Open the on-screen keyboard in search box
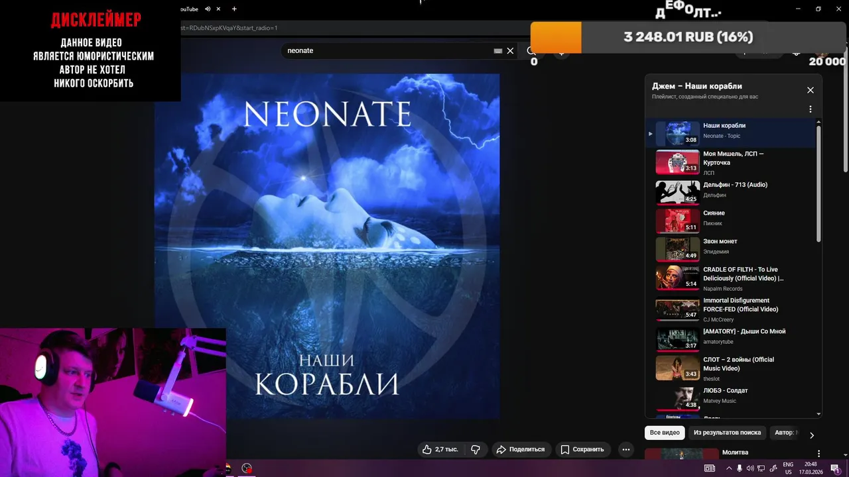 click(x=497, y=50)
